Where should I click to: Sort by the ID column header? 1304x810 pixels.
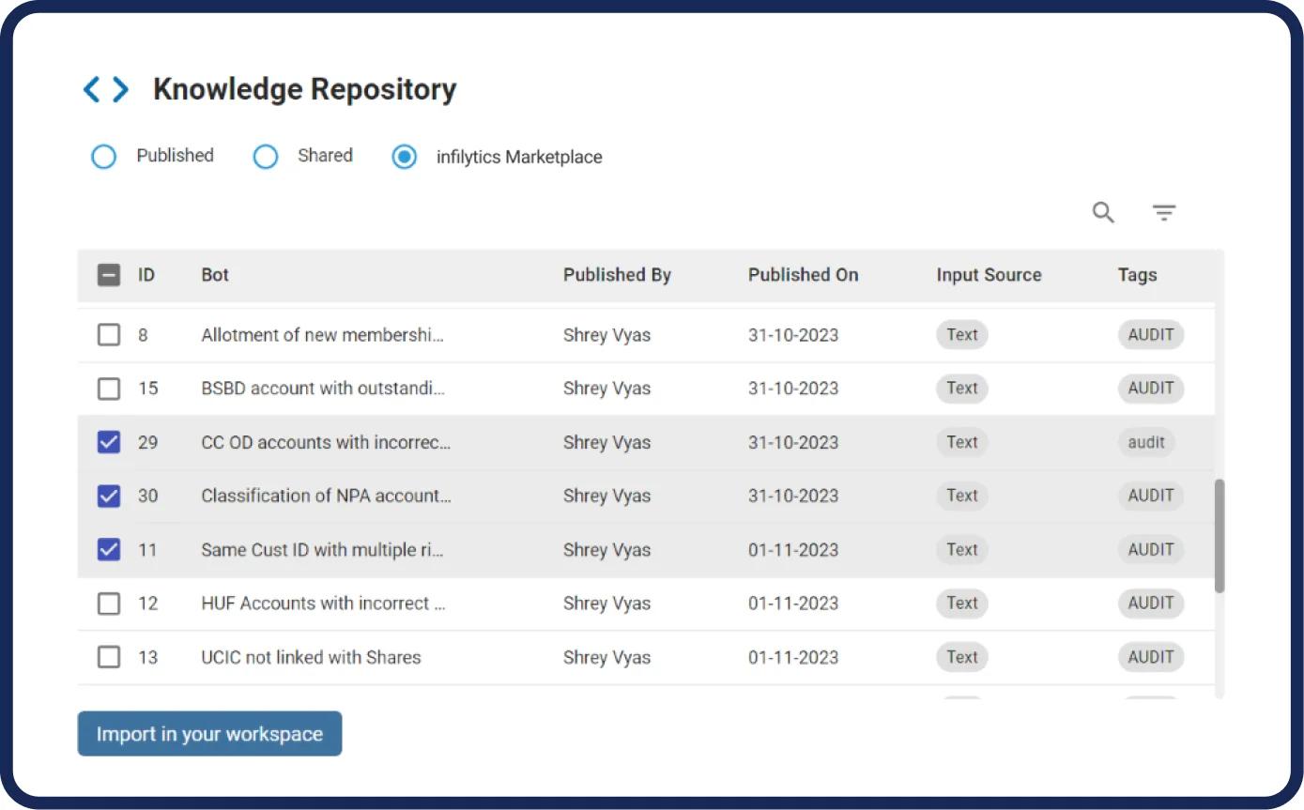coord(146,275)
